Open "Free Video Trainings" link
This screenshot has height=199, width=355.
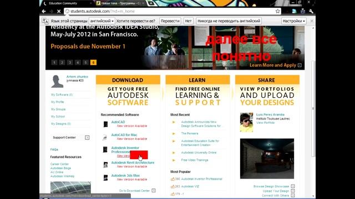tap(195, 160)
